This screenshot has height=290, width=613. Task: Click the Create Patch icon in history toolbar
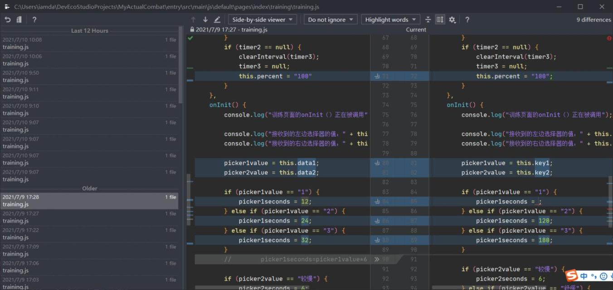pyautogui.click(x=19, y=20)
